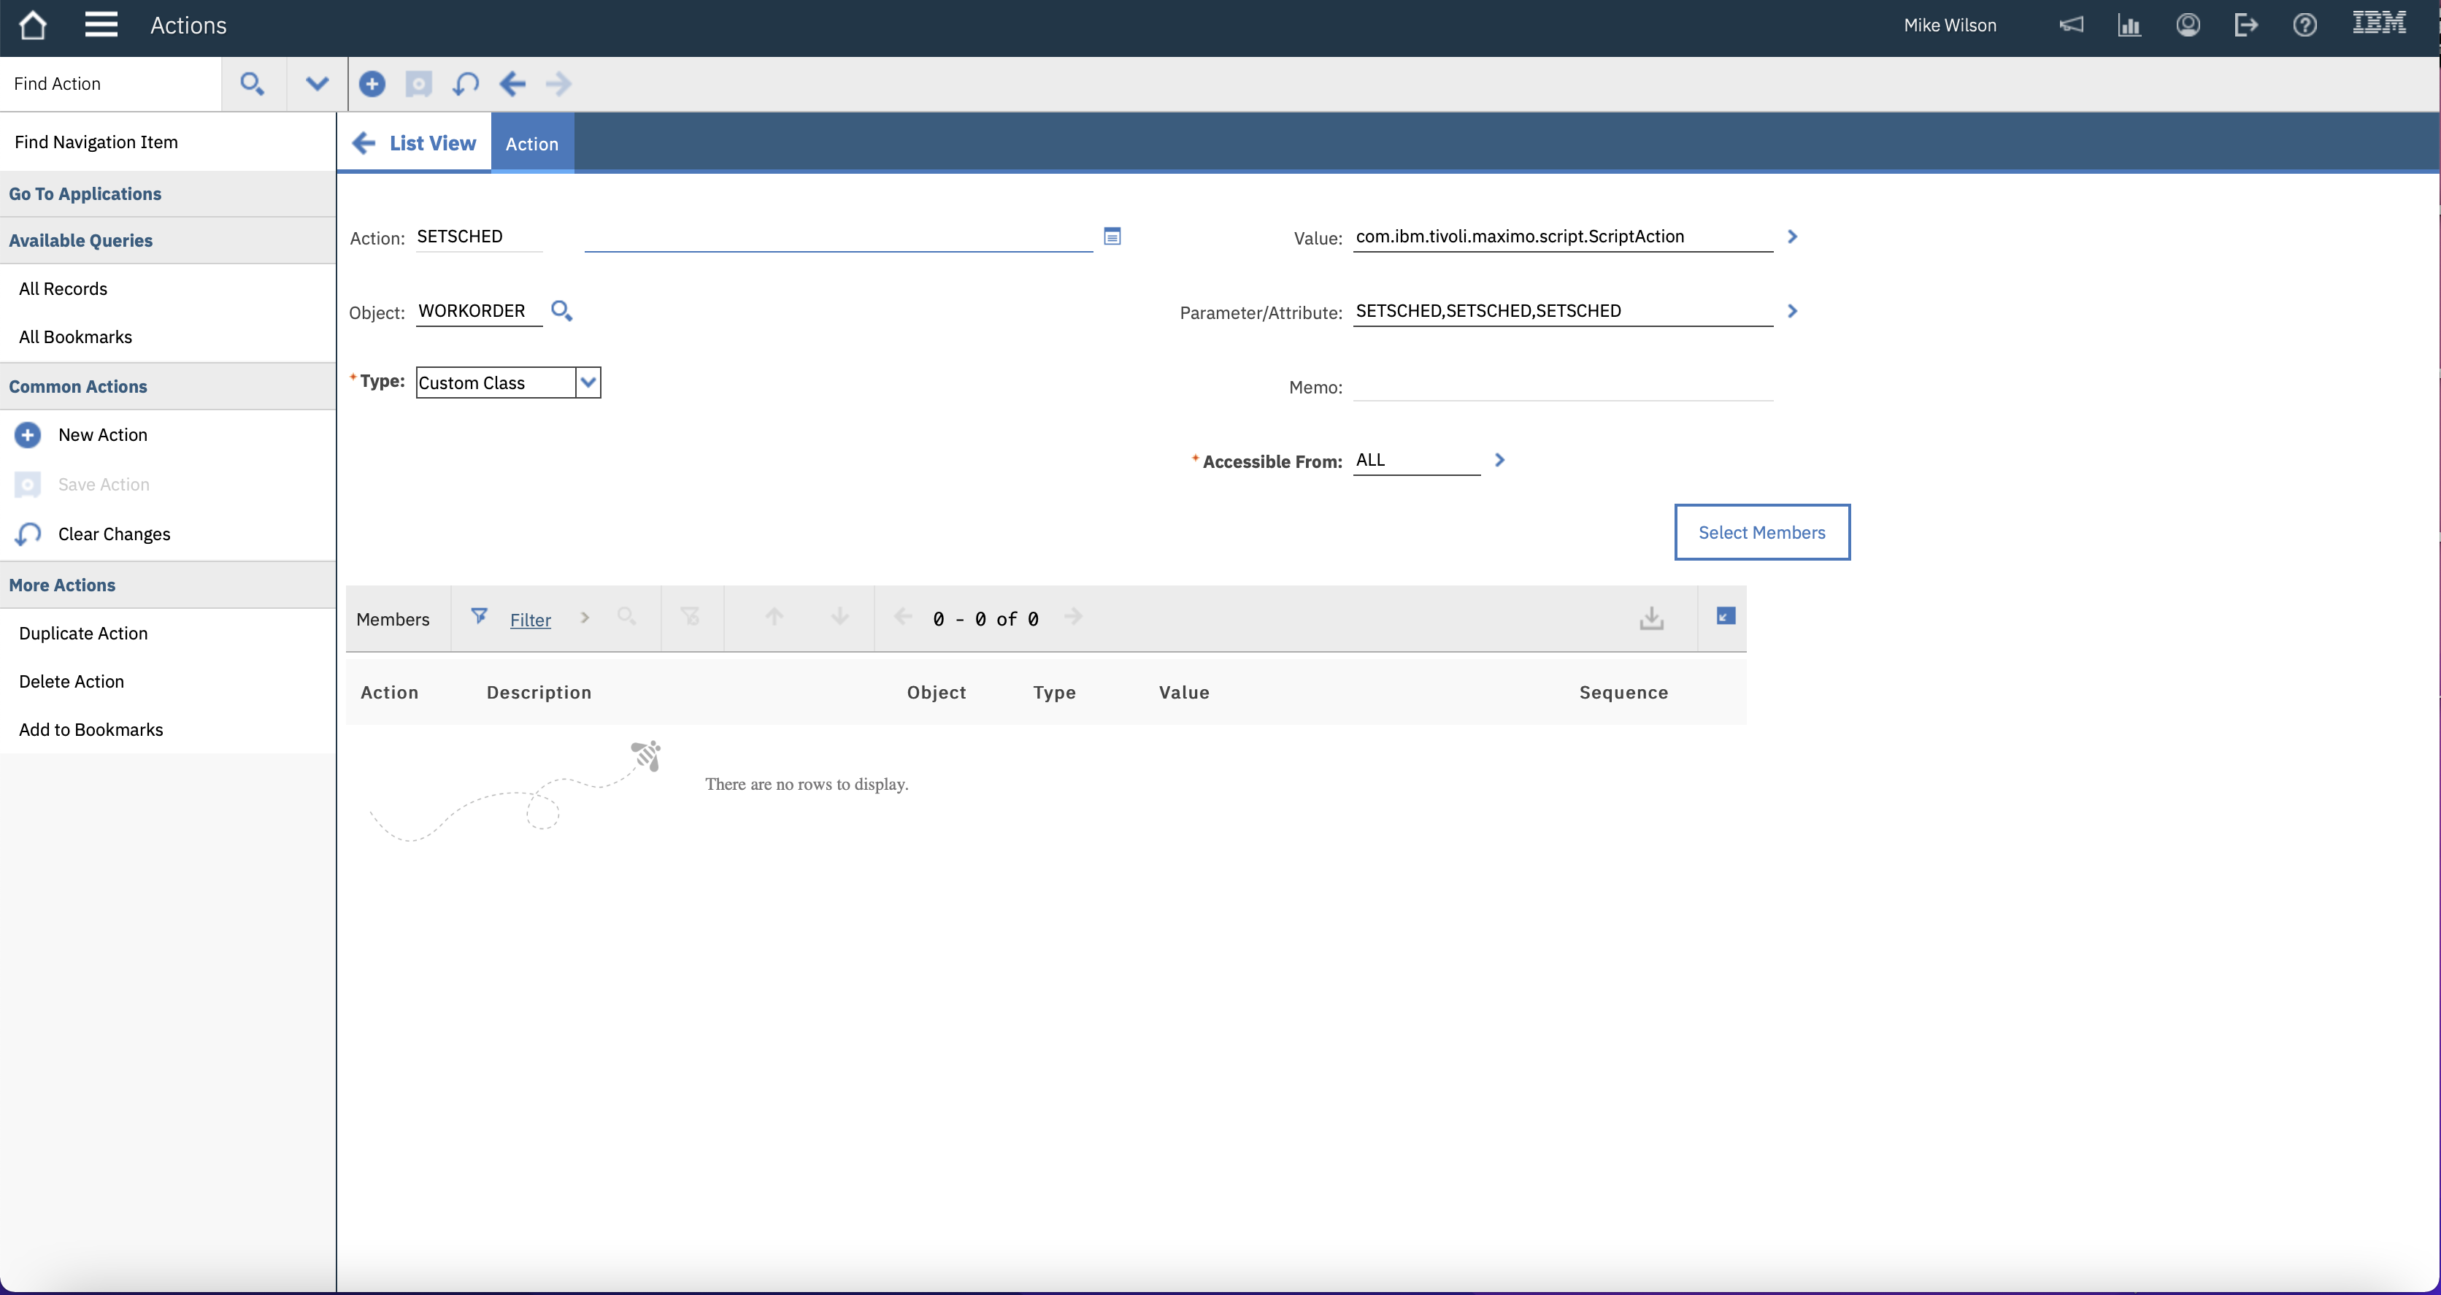Click the download icon in Members table

1650,618
